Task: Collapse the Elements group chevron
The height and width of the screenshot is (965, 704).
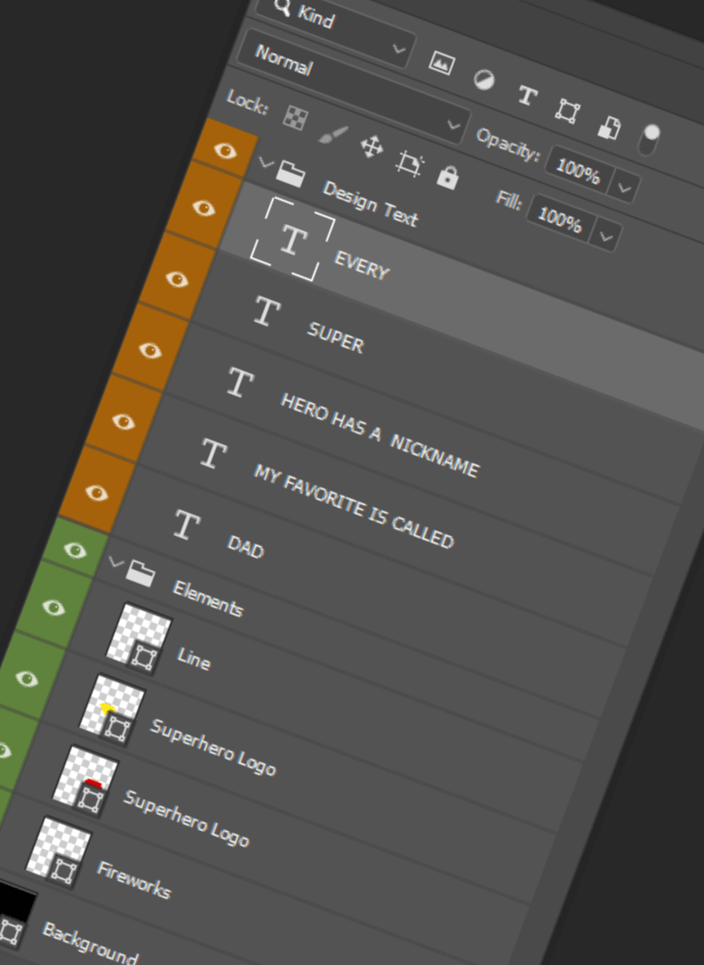Action: tap(116, 562)
